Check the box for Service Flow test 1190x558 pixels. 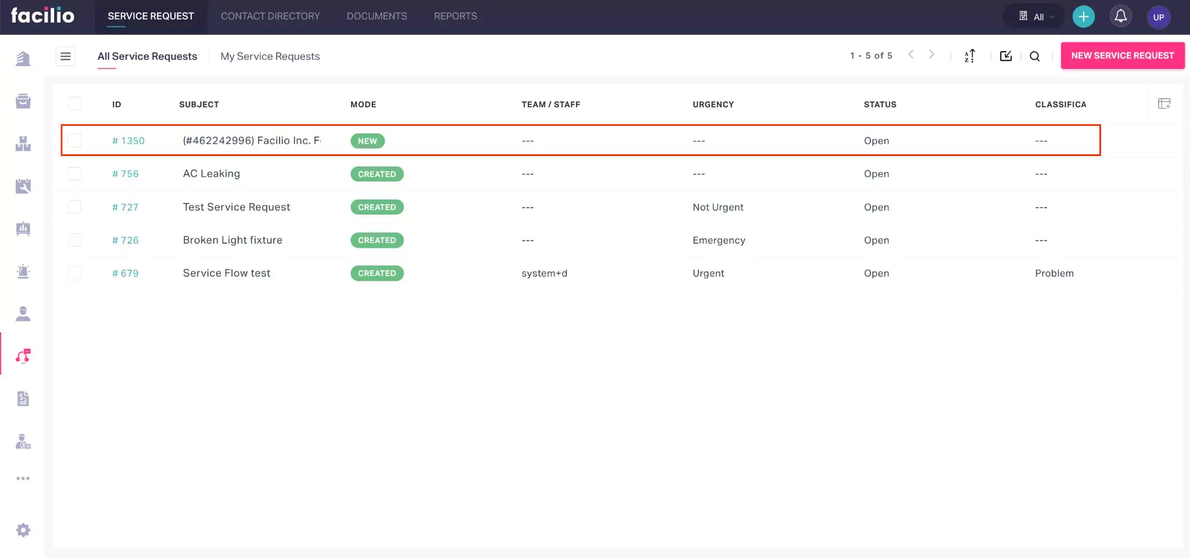point(74,273)
